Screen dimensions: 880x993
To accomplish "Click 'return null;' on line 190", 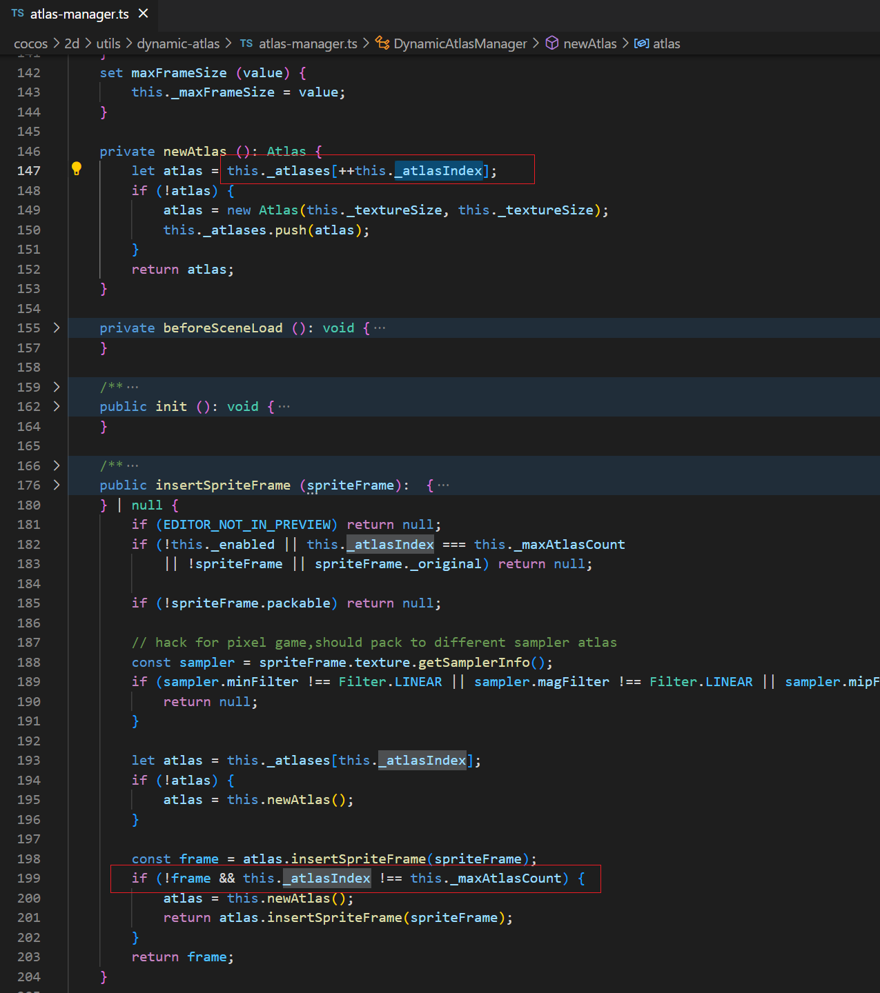I will [x=211, y=701].
